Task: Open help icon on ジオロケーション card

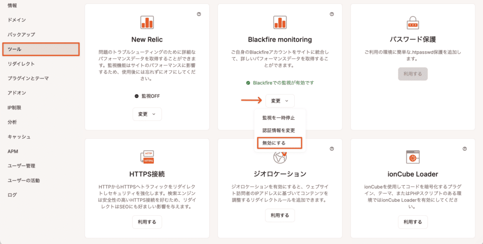Action: (x=332, y=149)
